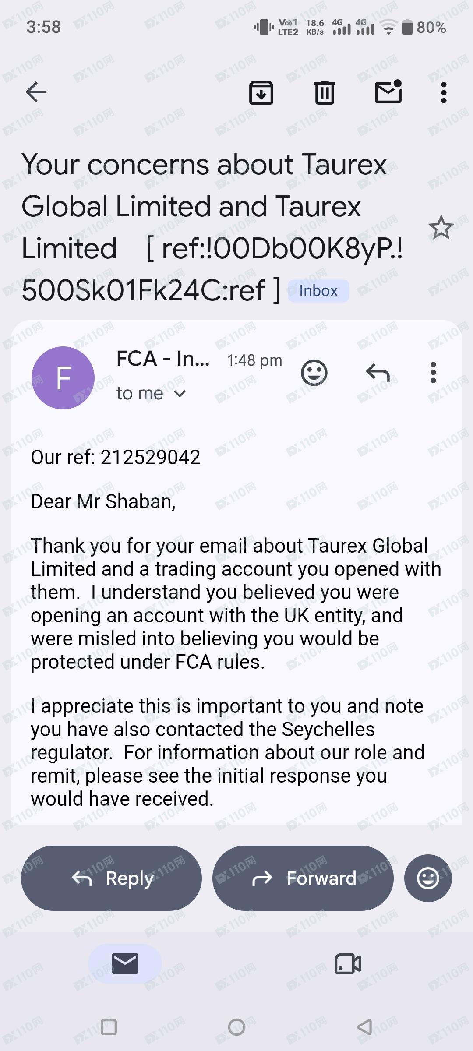Mark the email as unread

click(x=388, y=92)
